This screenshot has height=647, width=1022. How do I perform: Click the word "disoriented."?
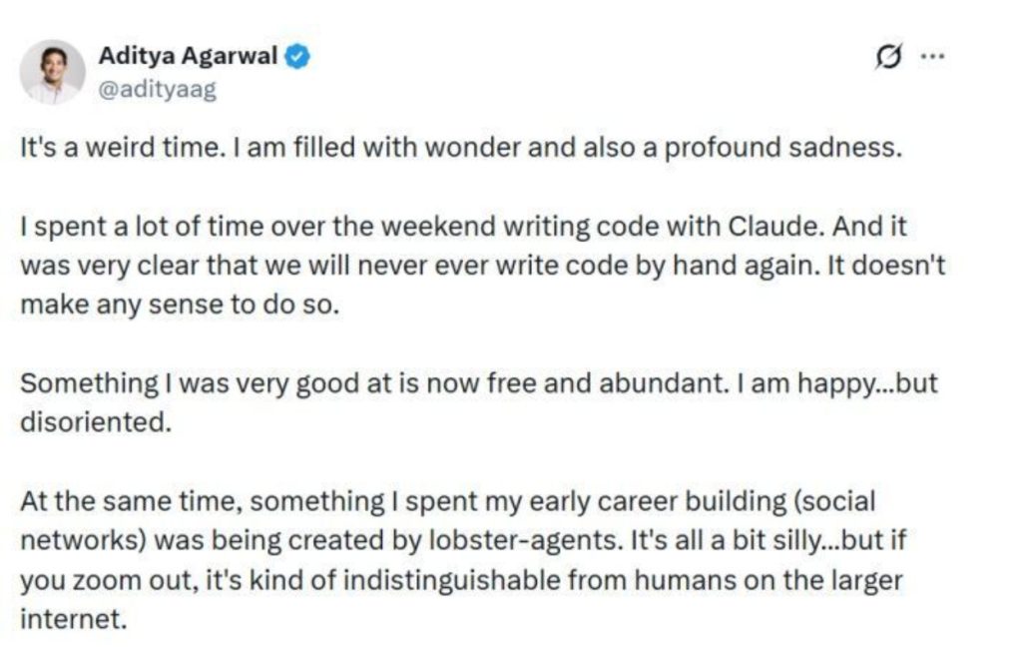(90, 422)
